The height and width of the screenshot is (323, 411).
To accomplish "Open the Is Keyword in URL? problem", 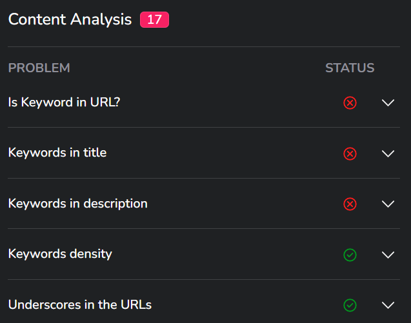I will tap(64, 103).
